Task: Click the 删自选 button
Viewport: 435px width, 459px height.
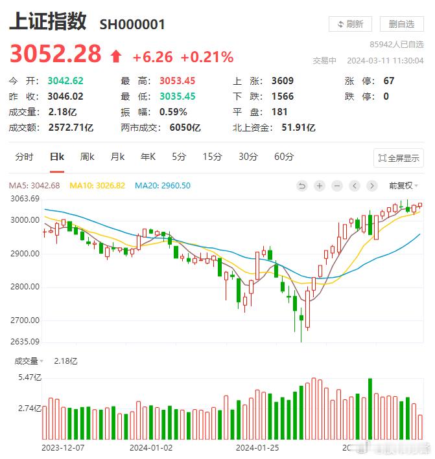Action: [x=402, y=24]
